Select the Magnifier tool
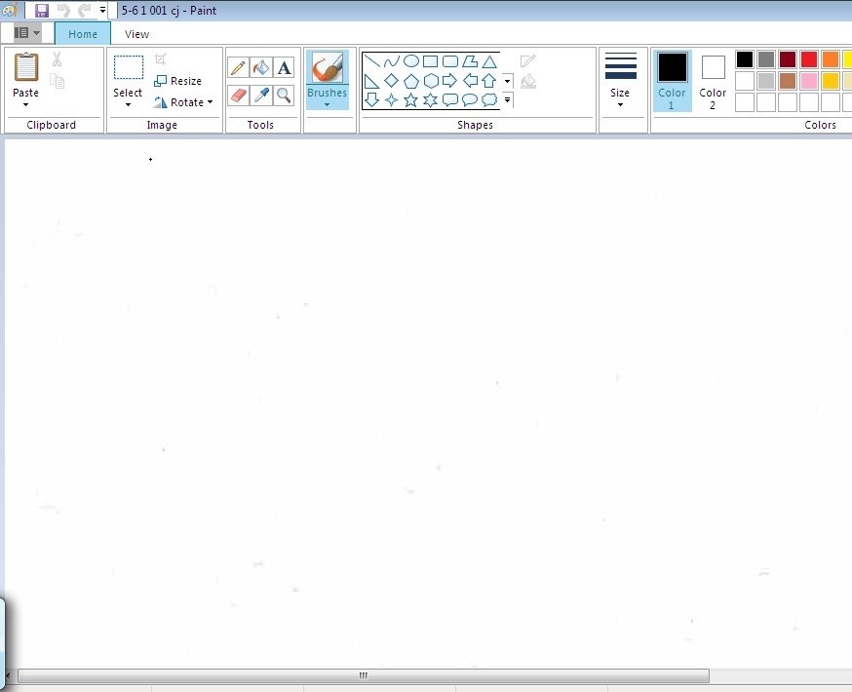The width and height of the screenshot is (852, 692). [284, 96]
